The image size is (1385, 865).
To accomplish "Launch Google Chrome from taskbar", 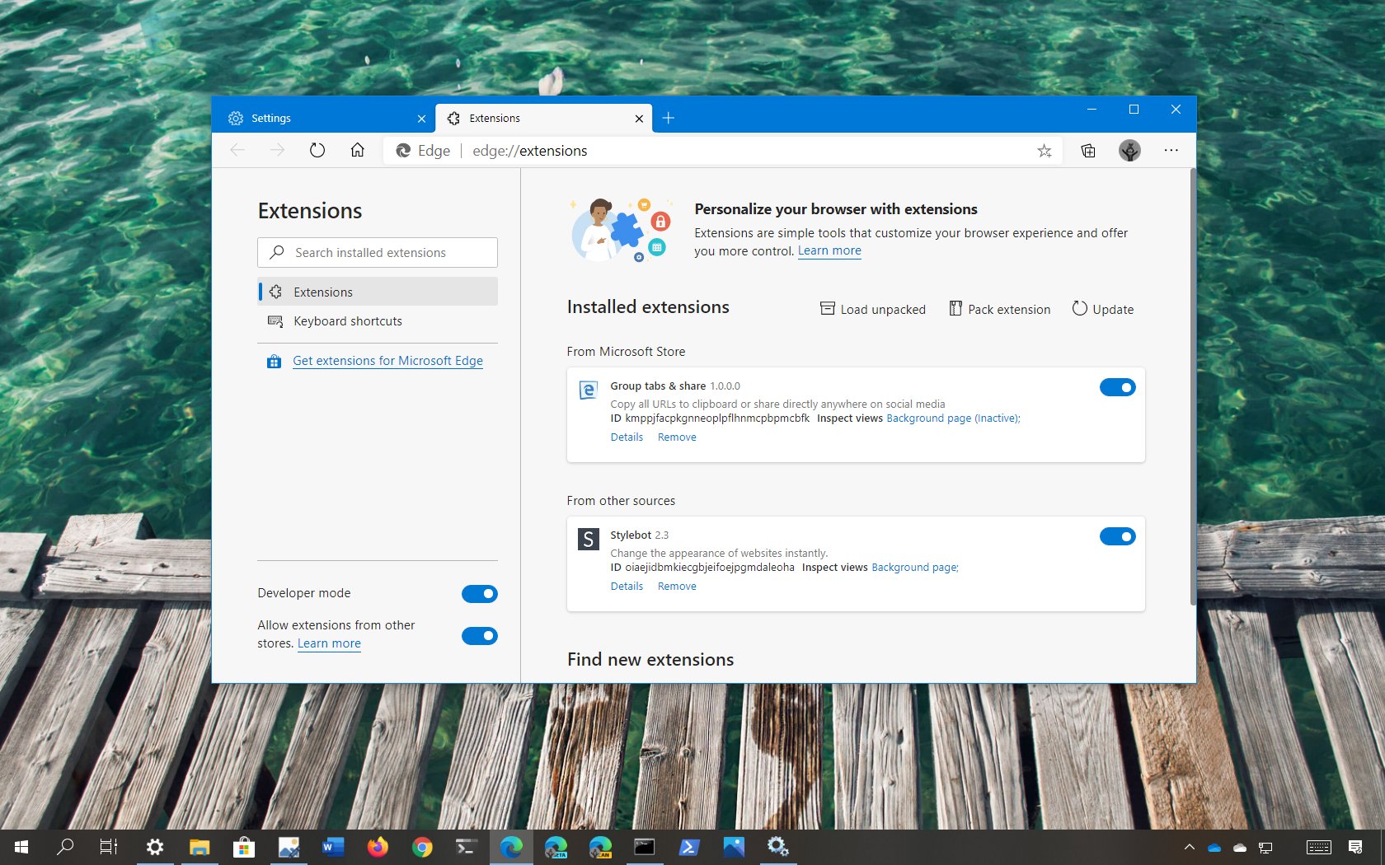I will pos(422,847).
